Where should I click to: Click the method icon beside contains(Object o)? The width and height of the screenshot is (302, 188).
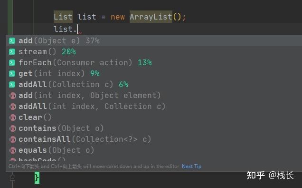pyautogui.click(x=13, y=129)
